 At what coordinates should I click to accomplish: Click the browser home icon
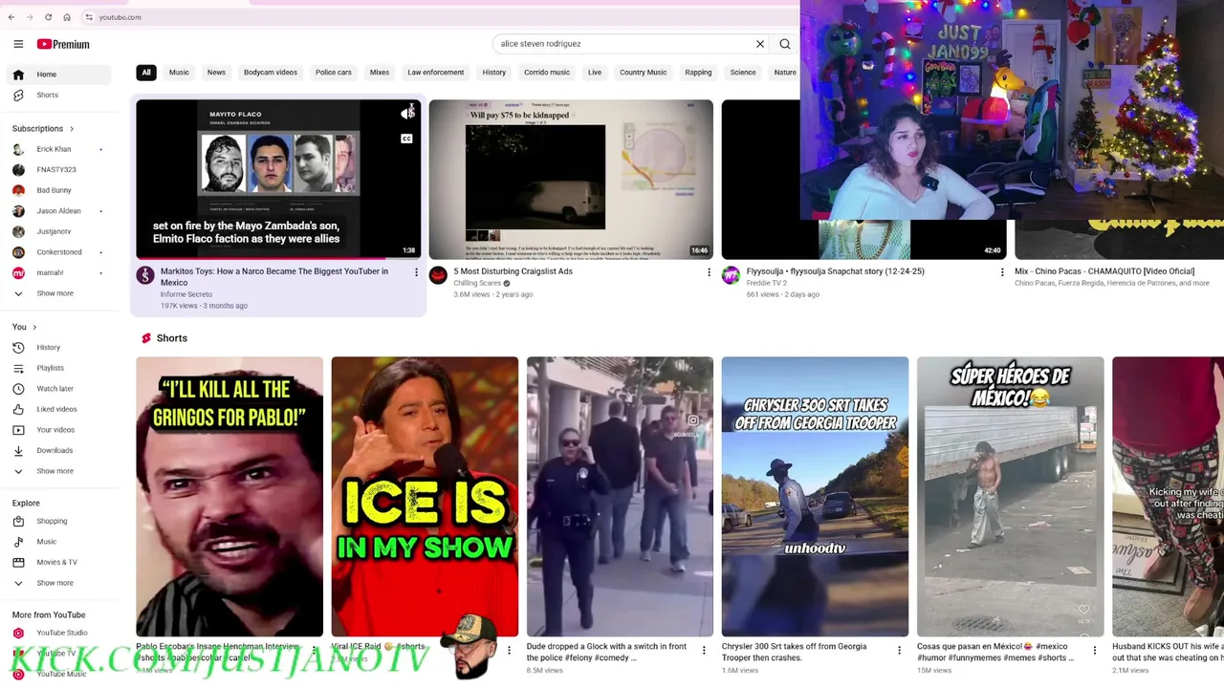point(67,17)
